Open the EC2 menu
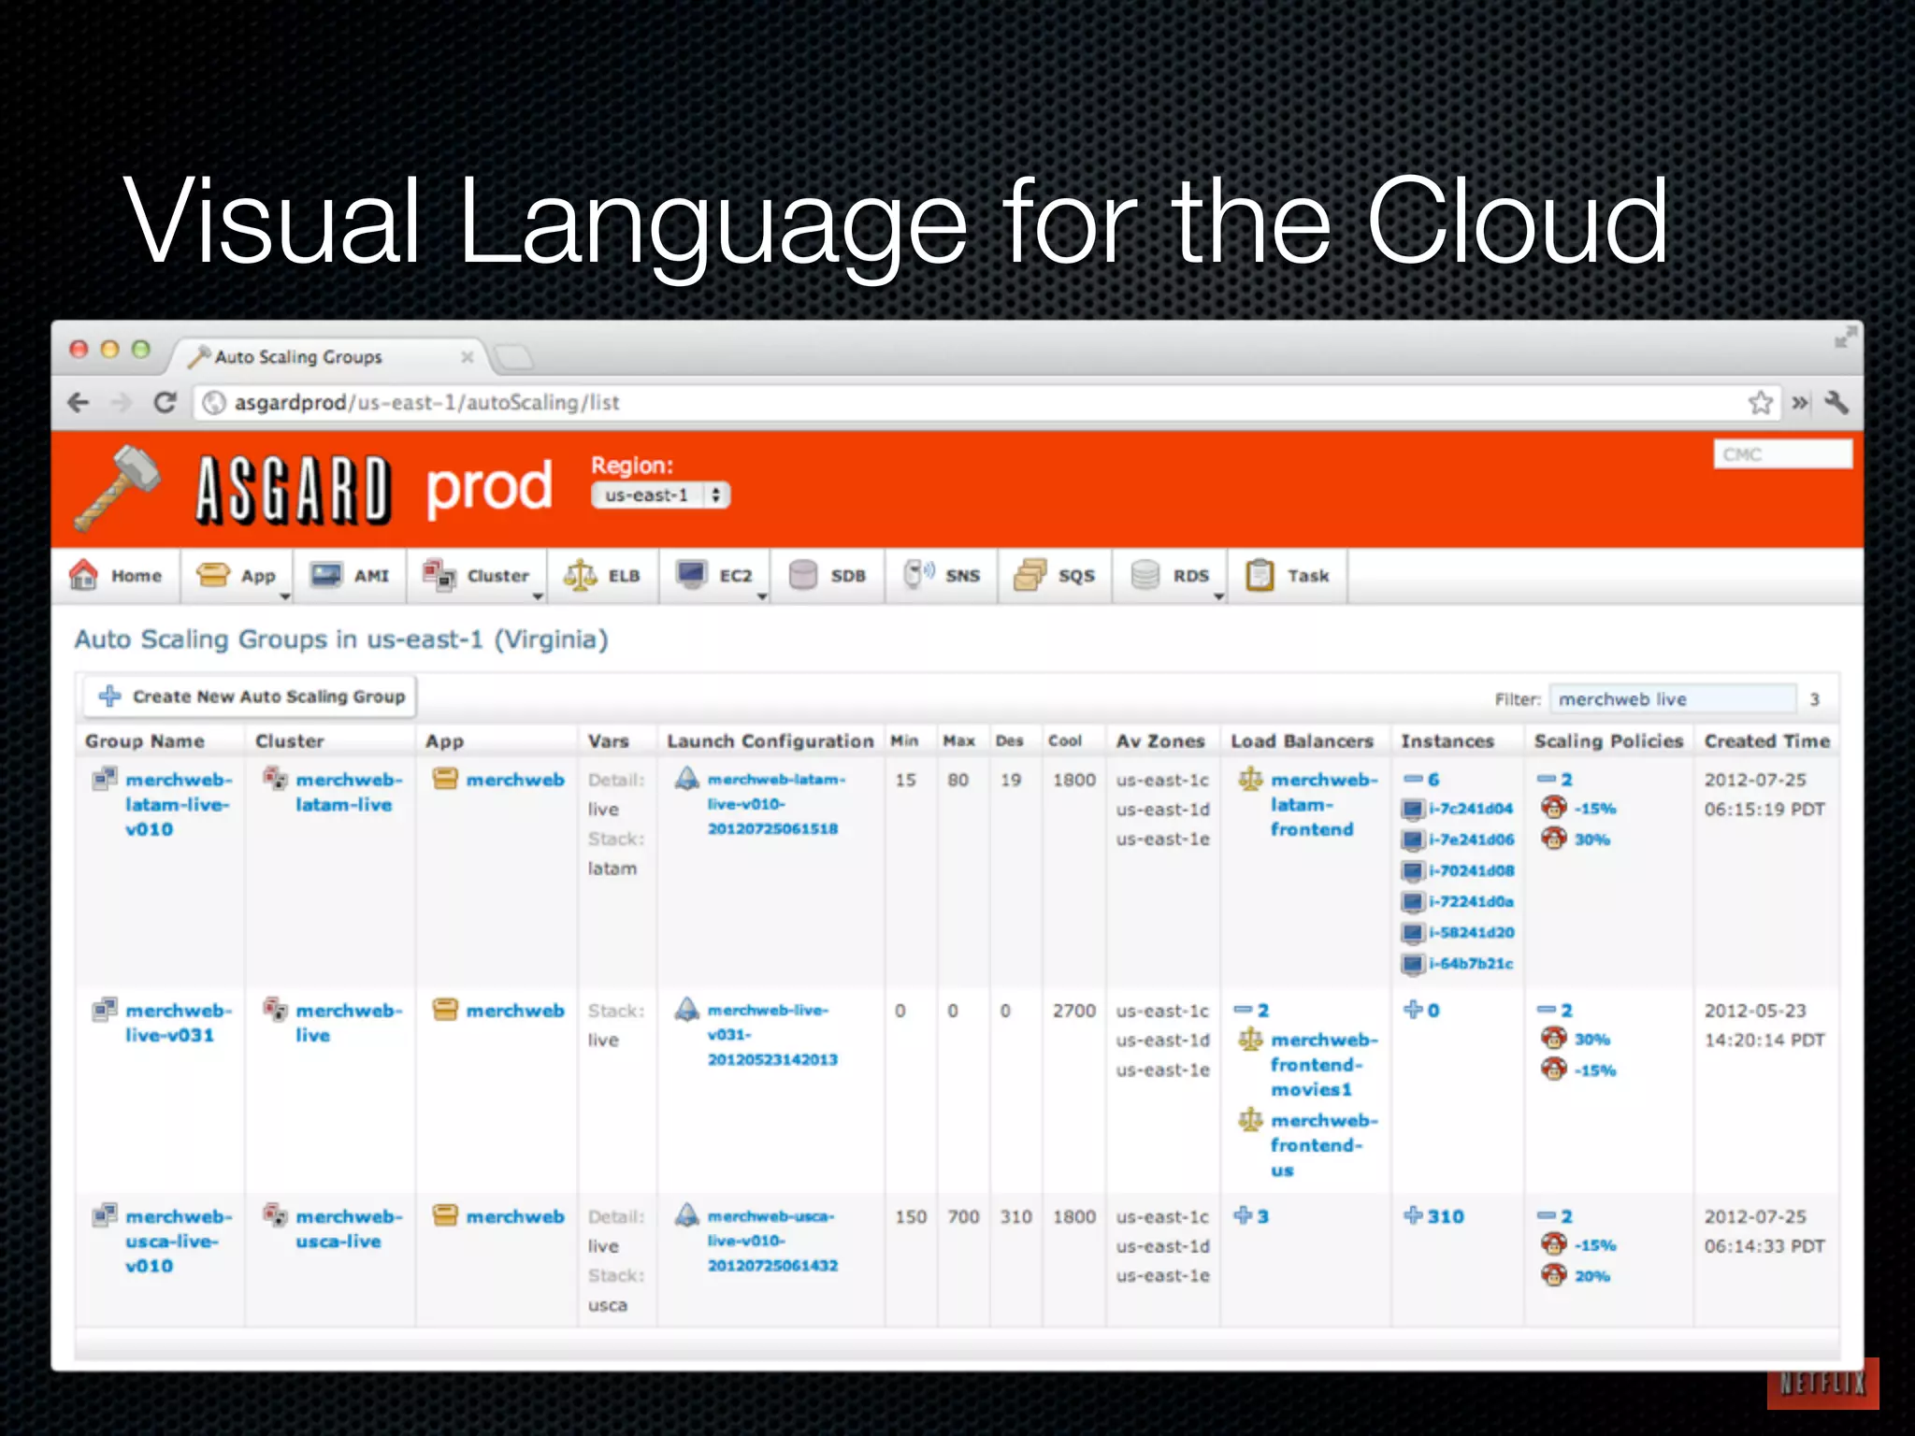Viewport: 1915px width, 1436px height. (x=714, y=576)
